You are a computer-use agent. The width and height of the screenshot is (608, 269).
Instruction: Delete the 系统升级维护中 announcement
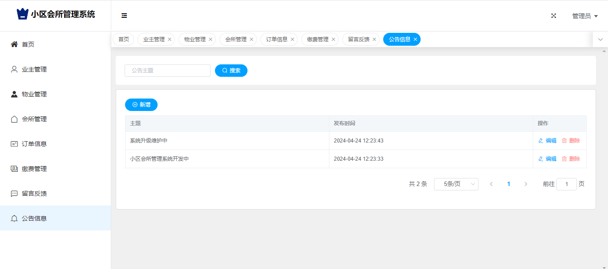(571, 141)
